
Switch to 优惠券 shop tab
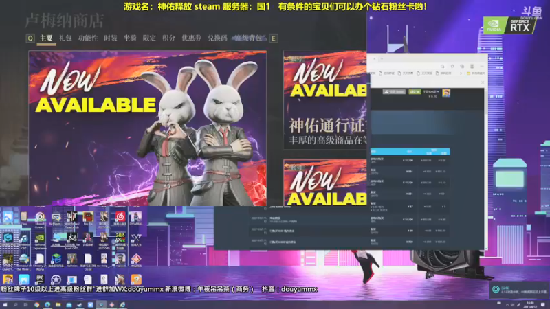coord(192,38)
